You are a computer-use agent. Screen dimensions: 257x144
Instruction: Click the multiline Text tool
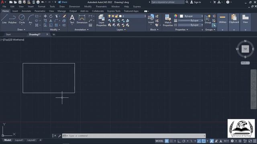pos(72,19)
